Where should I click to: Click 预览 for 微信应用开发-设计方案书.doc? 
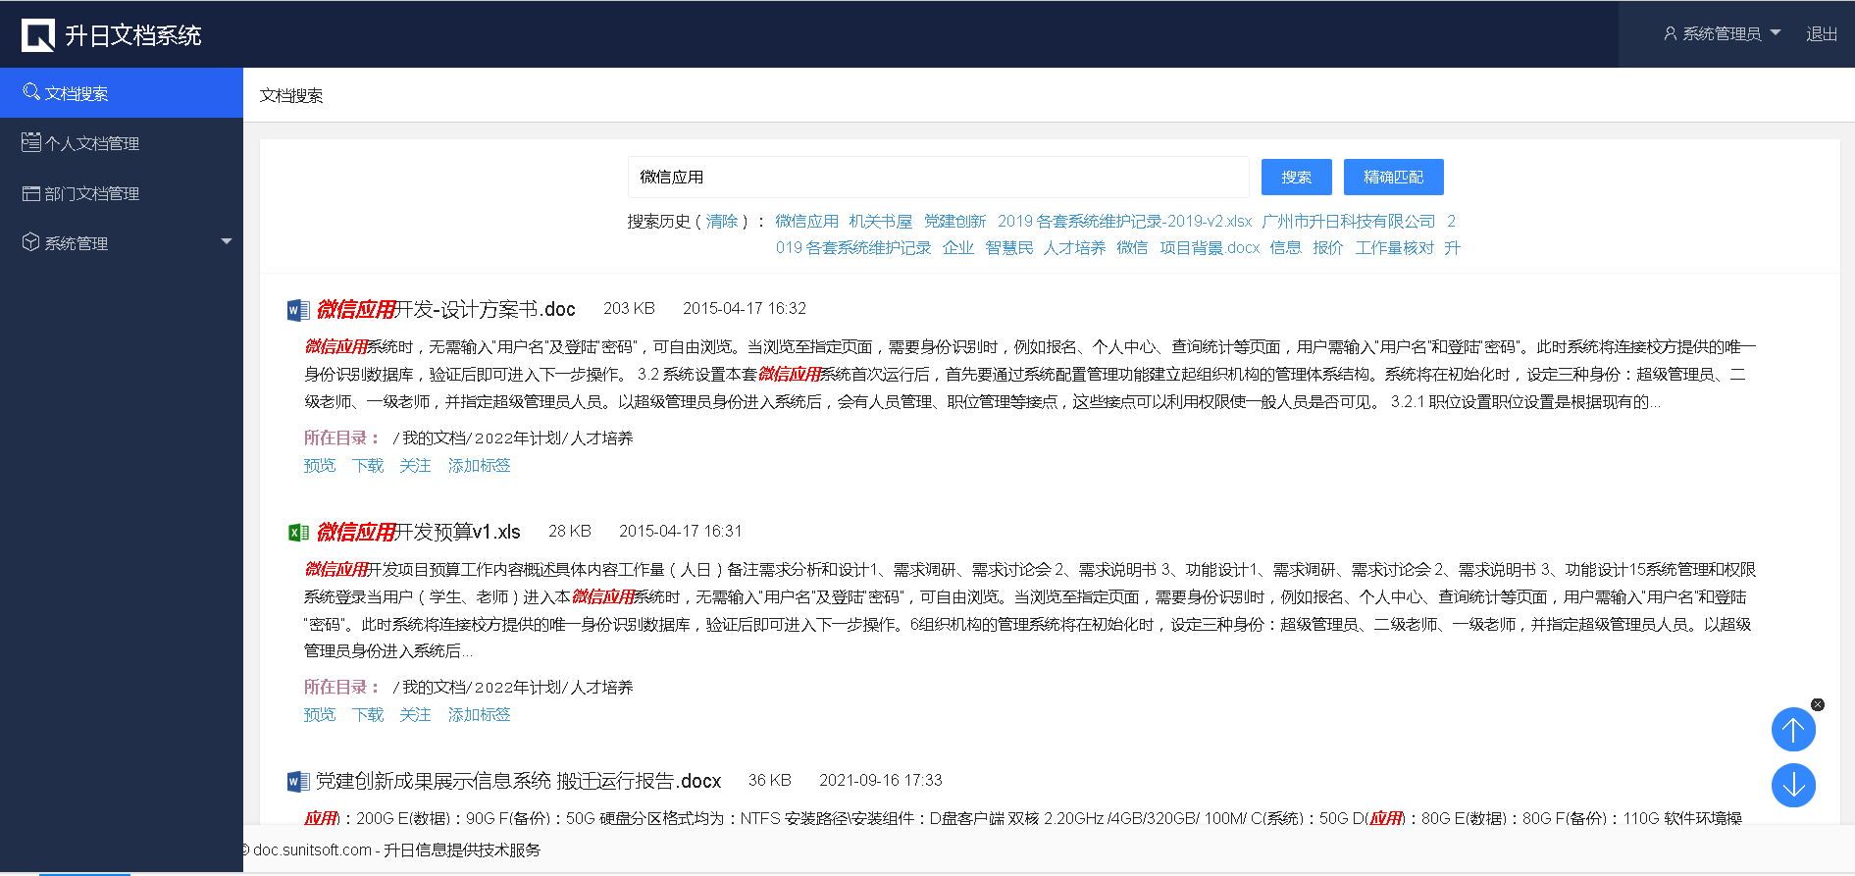tap(320, 466)
